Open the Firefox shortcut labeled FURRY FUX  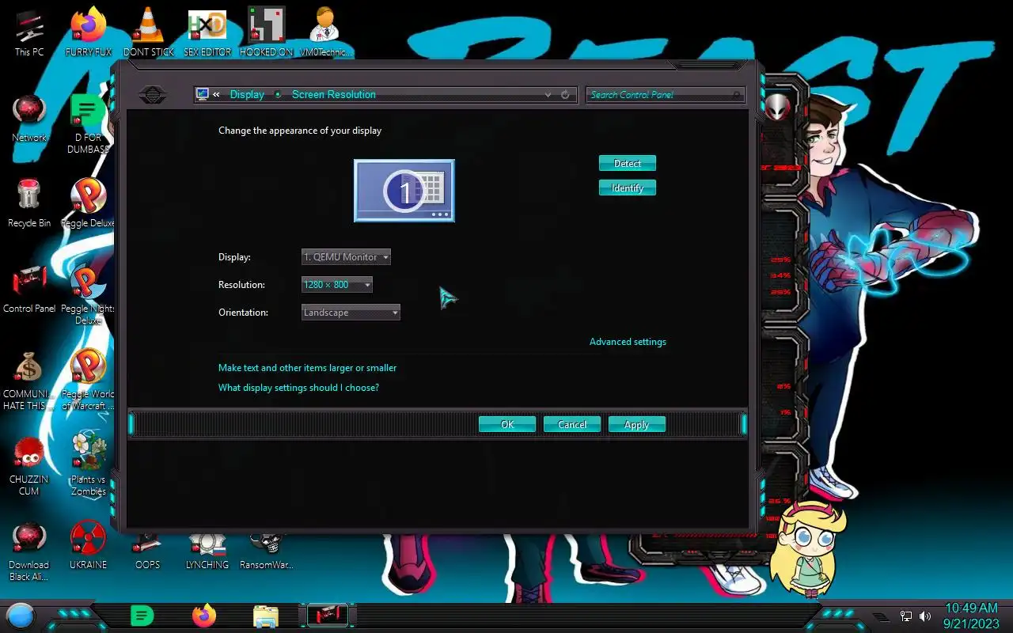(x=88, y=32)
